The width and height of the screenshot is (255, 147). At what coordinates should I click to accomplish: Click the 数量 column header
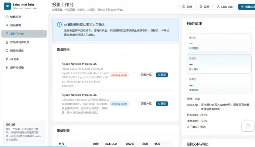pyautogui.click(x=96, y=144)
